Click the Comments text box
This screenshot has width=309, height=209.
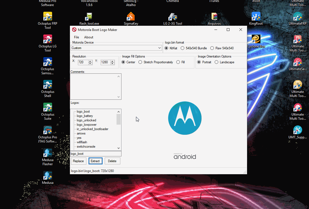[96, 87]
